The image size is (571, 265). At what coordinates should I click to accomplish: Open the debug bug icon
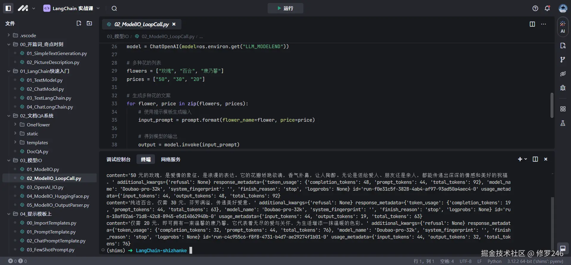[563, 88]
